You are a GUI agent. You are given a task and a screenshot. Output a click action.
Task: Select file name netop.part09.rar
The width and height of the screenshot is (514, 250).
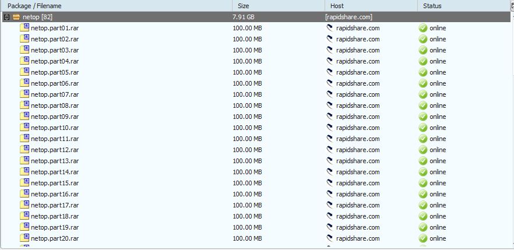(x=55, y=117)
